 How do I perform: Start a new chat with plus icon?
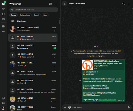click(50, 4)
